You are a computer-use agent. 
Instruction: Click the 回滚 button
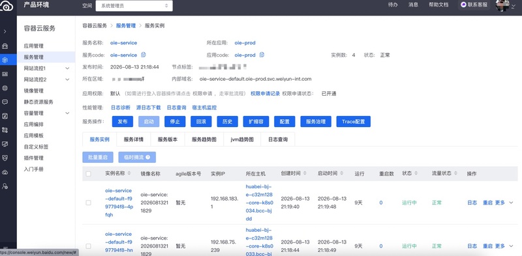tap(201, 121)
